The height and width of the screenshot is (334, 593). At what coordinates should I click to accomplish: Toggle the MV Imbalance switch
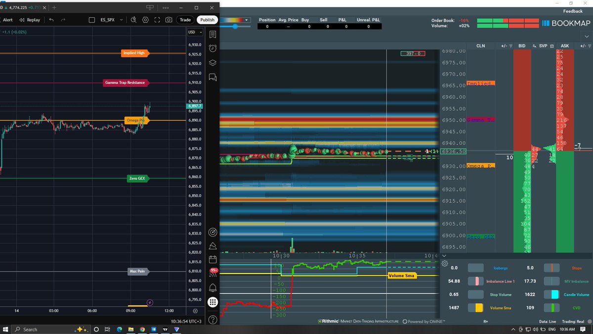551,281
